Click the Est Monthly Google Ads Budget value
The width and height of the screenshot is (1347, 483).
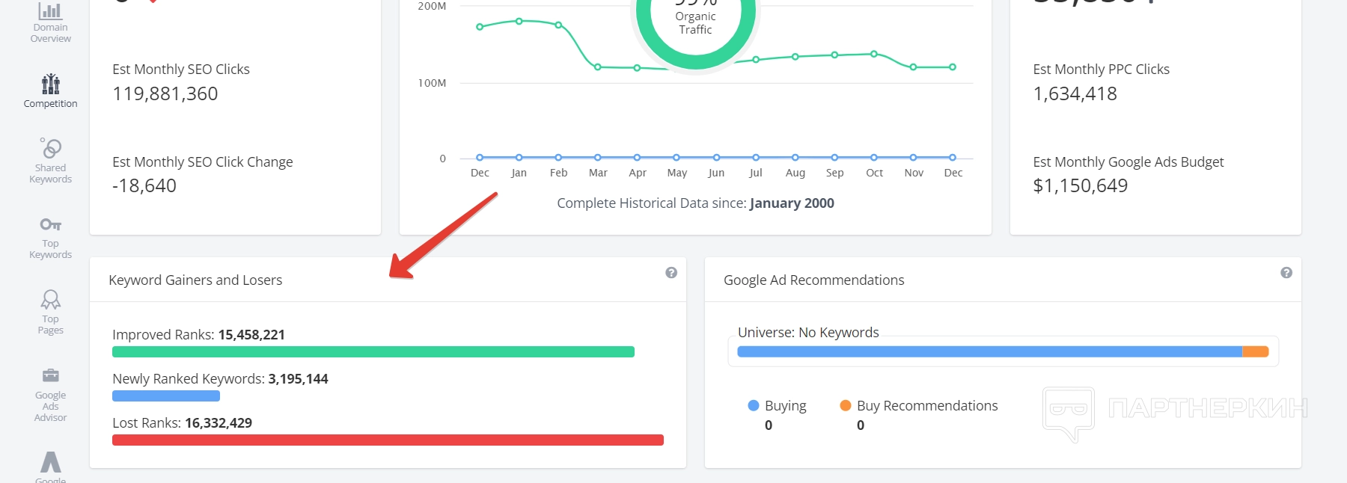1080,185
